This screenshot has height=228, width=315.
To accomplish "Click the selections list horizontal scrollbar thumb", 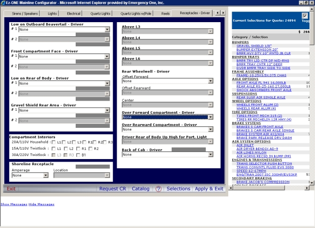I will [x=259, y=188].
